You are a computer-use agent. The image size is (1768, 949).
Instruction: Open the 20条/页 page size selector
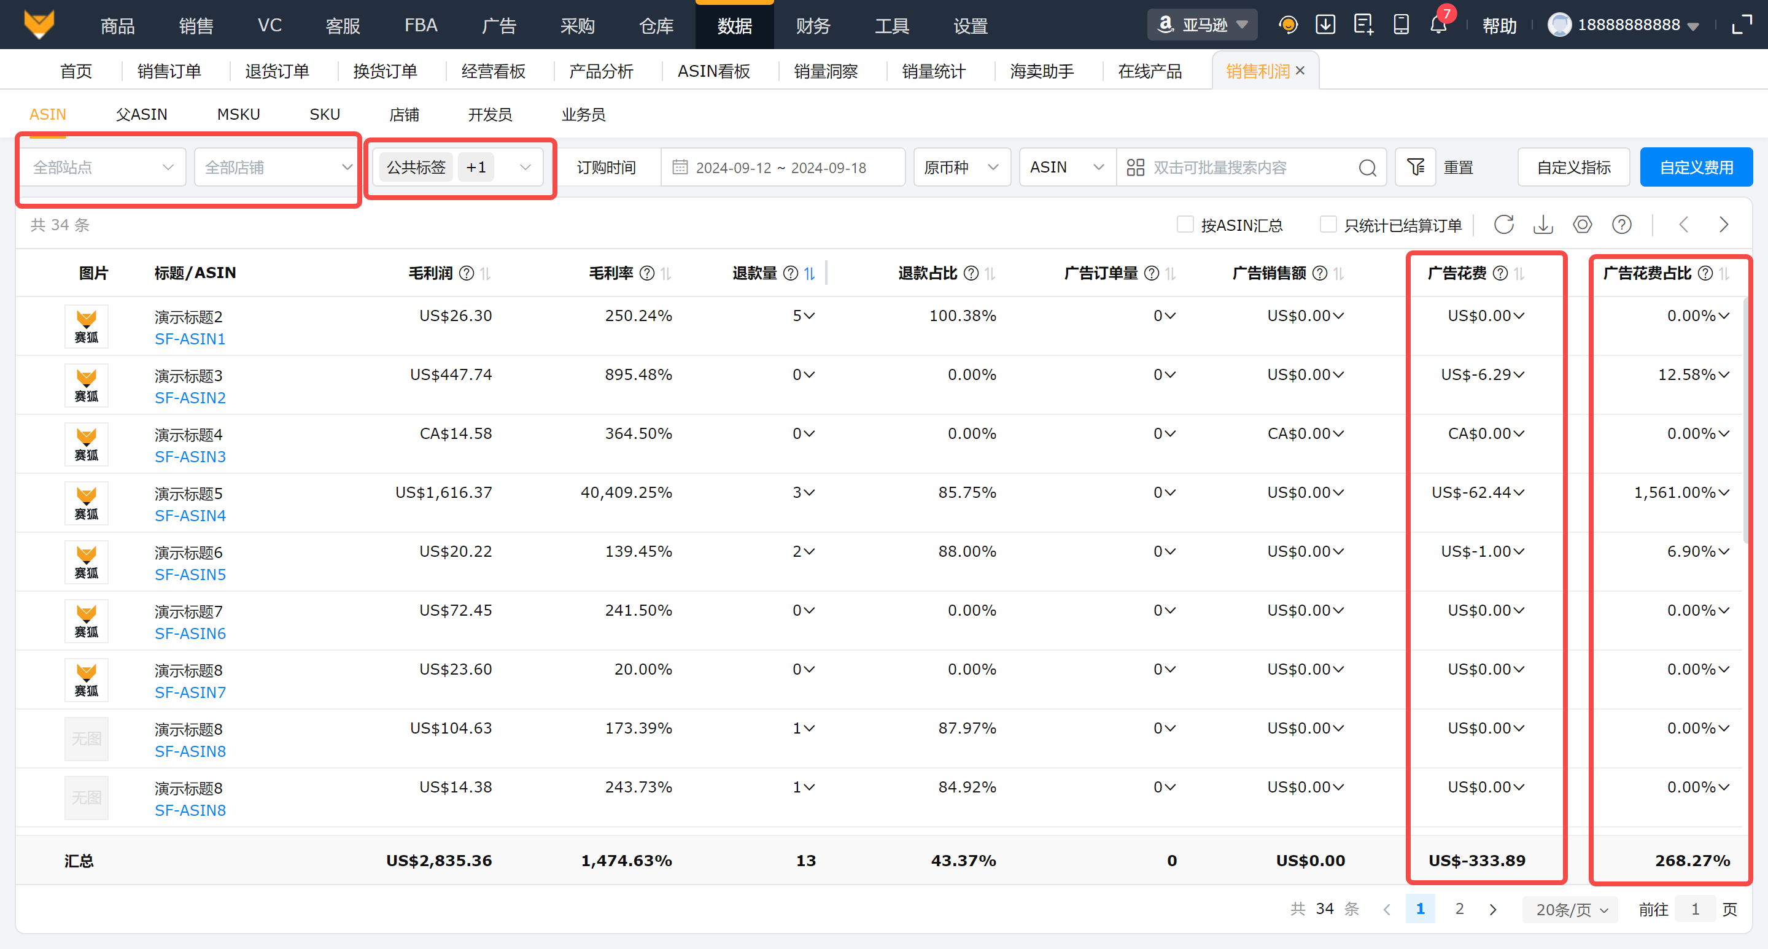click(1570, 909)
